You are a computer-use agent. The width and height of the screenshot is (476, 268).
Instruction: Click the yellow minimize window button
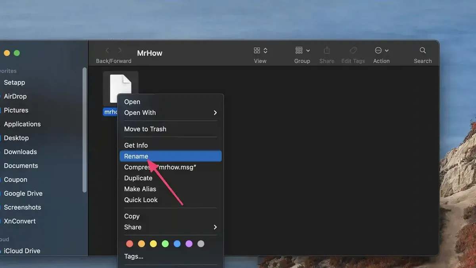click(x=7, y=53)
